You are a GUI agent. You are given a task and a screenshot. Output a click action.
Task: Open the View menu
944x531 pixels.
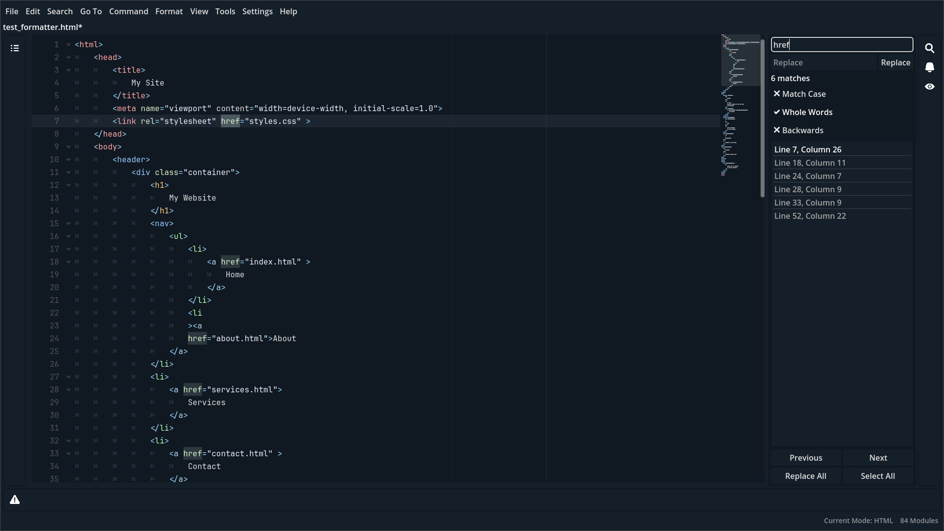199,11
